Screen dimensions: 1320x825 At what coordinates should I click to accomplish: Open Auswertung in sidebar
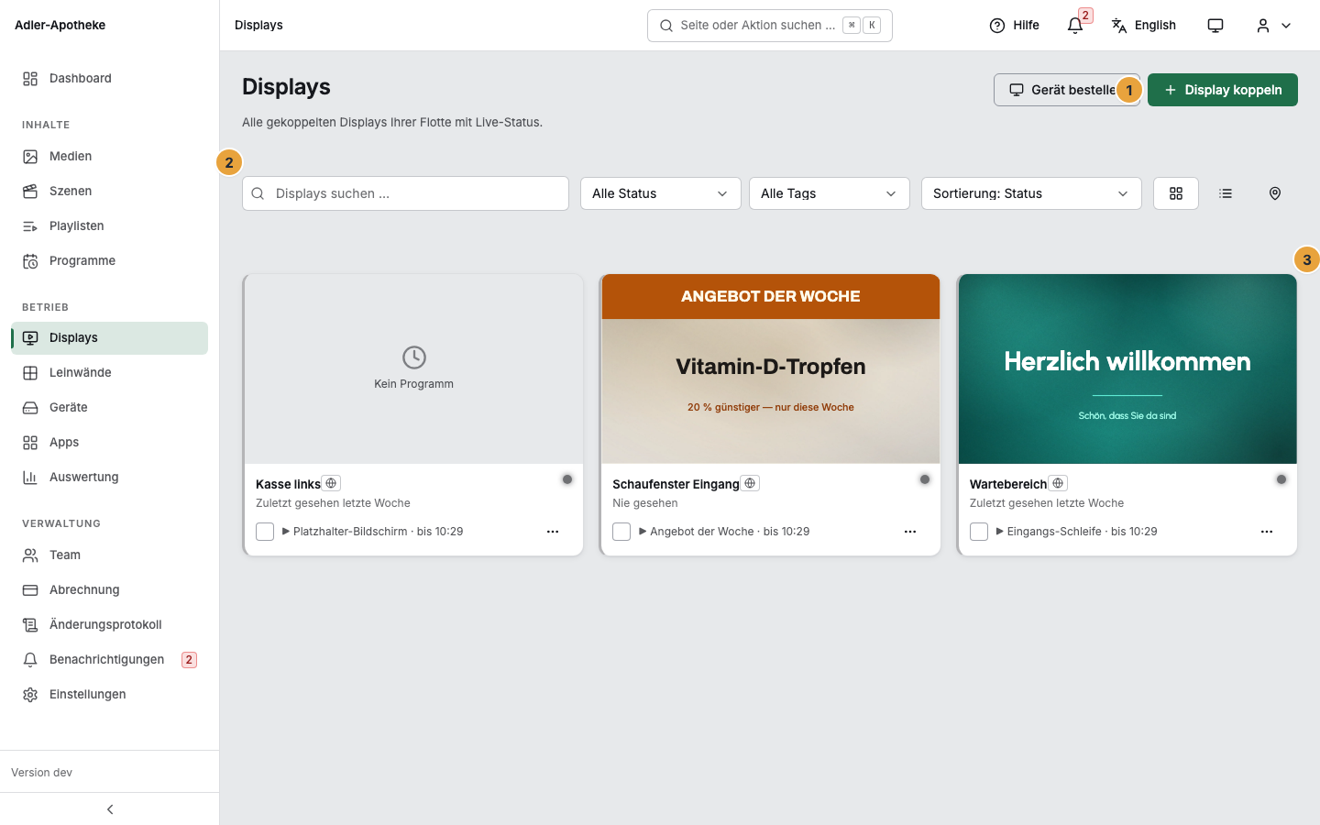(x=110, y=478)
